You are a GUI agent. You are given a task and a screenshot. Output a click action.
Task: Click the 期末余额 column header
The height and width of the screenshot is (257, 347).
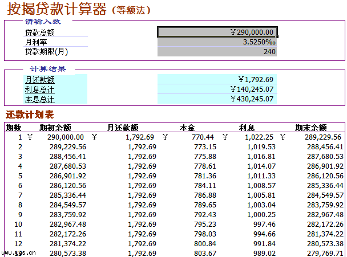coord(310,127)
